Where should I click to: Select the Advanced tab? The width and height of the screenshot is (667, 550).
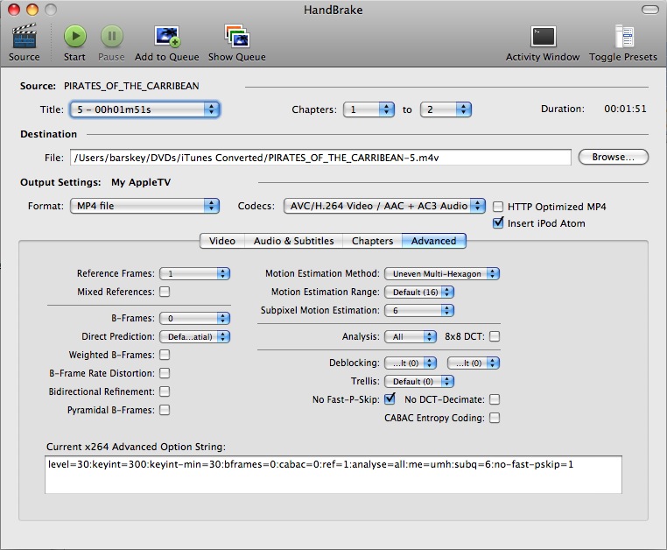(x=433, y=241)
